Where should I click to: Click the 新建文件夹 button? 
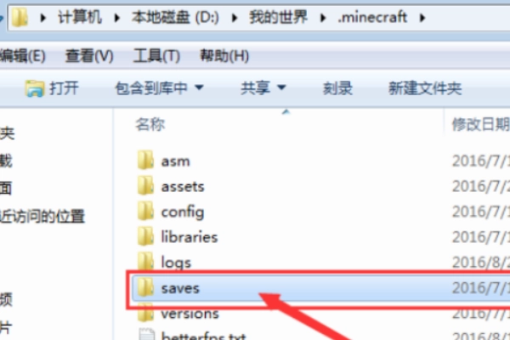[424, 88]
